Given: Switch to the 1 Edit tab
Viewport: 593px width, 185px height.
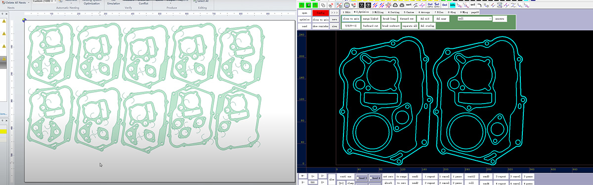Looking at the screenshot, I should coord(346,12).
